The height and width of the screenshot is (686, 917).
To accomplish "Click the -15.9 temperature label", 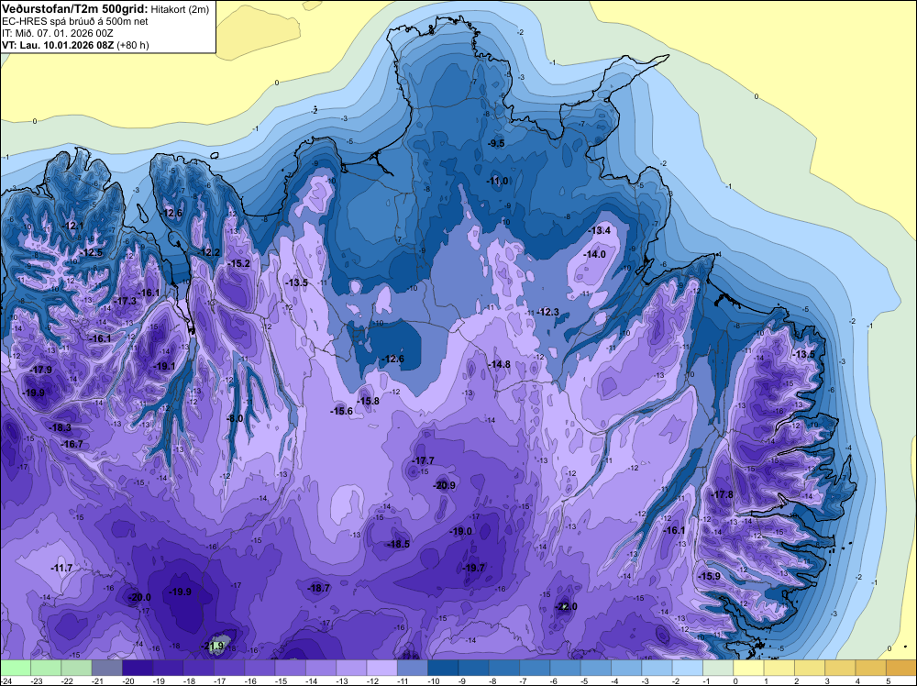I will click(710, 577).
